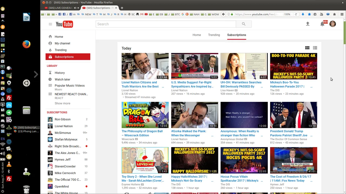Open the volume speaker indicator
The height and width of the screenshot is (194, 346).
3,154
